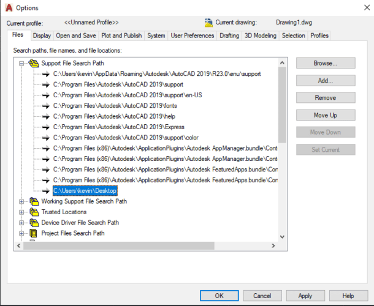Click the vertical scrollbar thumb in the tree list
This screenshot has width=374, height=306.
282,105
